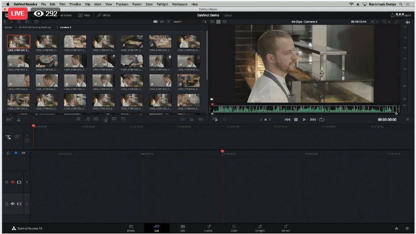The width and height of the screenshot is (416, 234).
Task: Open the Color page
Action: tap(234, 228)
